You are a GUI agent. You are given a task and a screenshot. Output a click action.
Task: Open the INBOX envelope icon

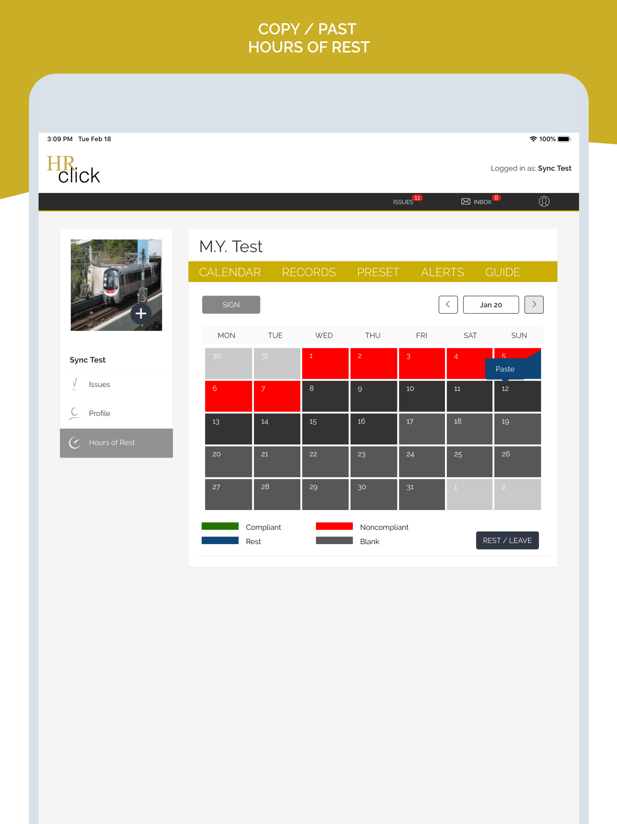465,201
